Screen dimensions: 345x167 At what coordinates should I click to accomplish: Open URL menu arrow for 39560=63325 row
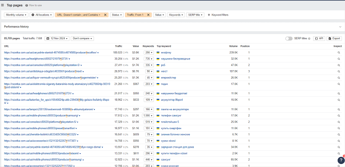[x=78, y=135]
